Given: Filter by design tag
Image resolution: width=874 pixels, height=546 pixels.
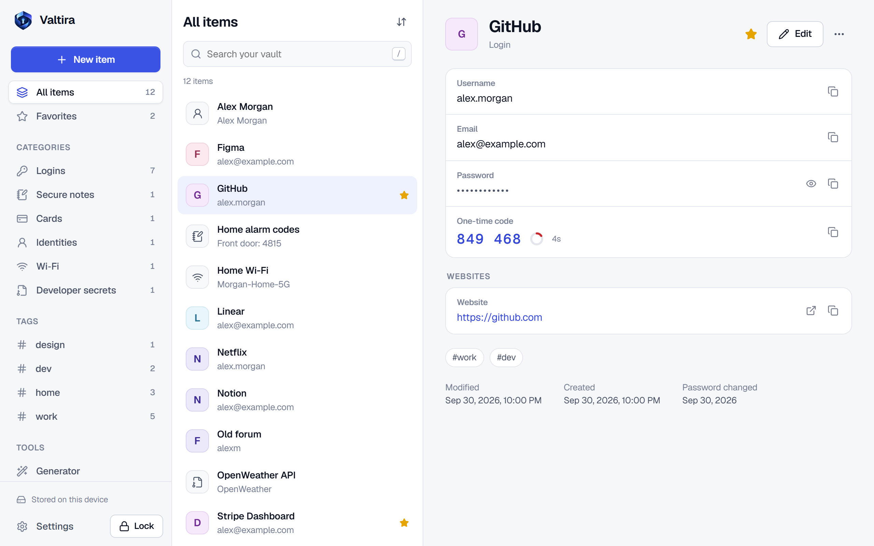Looking at the screenshot, I should [86, 345].
